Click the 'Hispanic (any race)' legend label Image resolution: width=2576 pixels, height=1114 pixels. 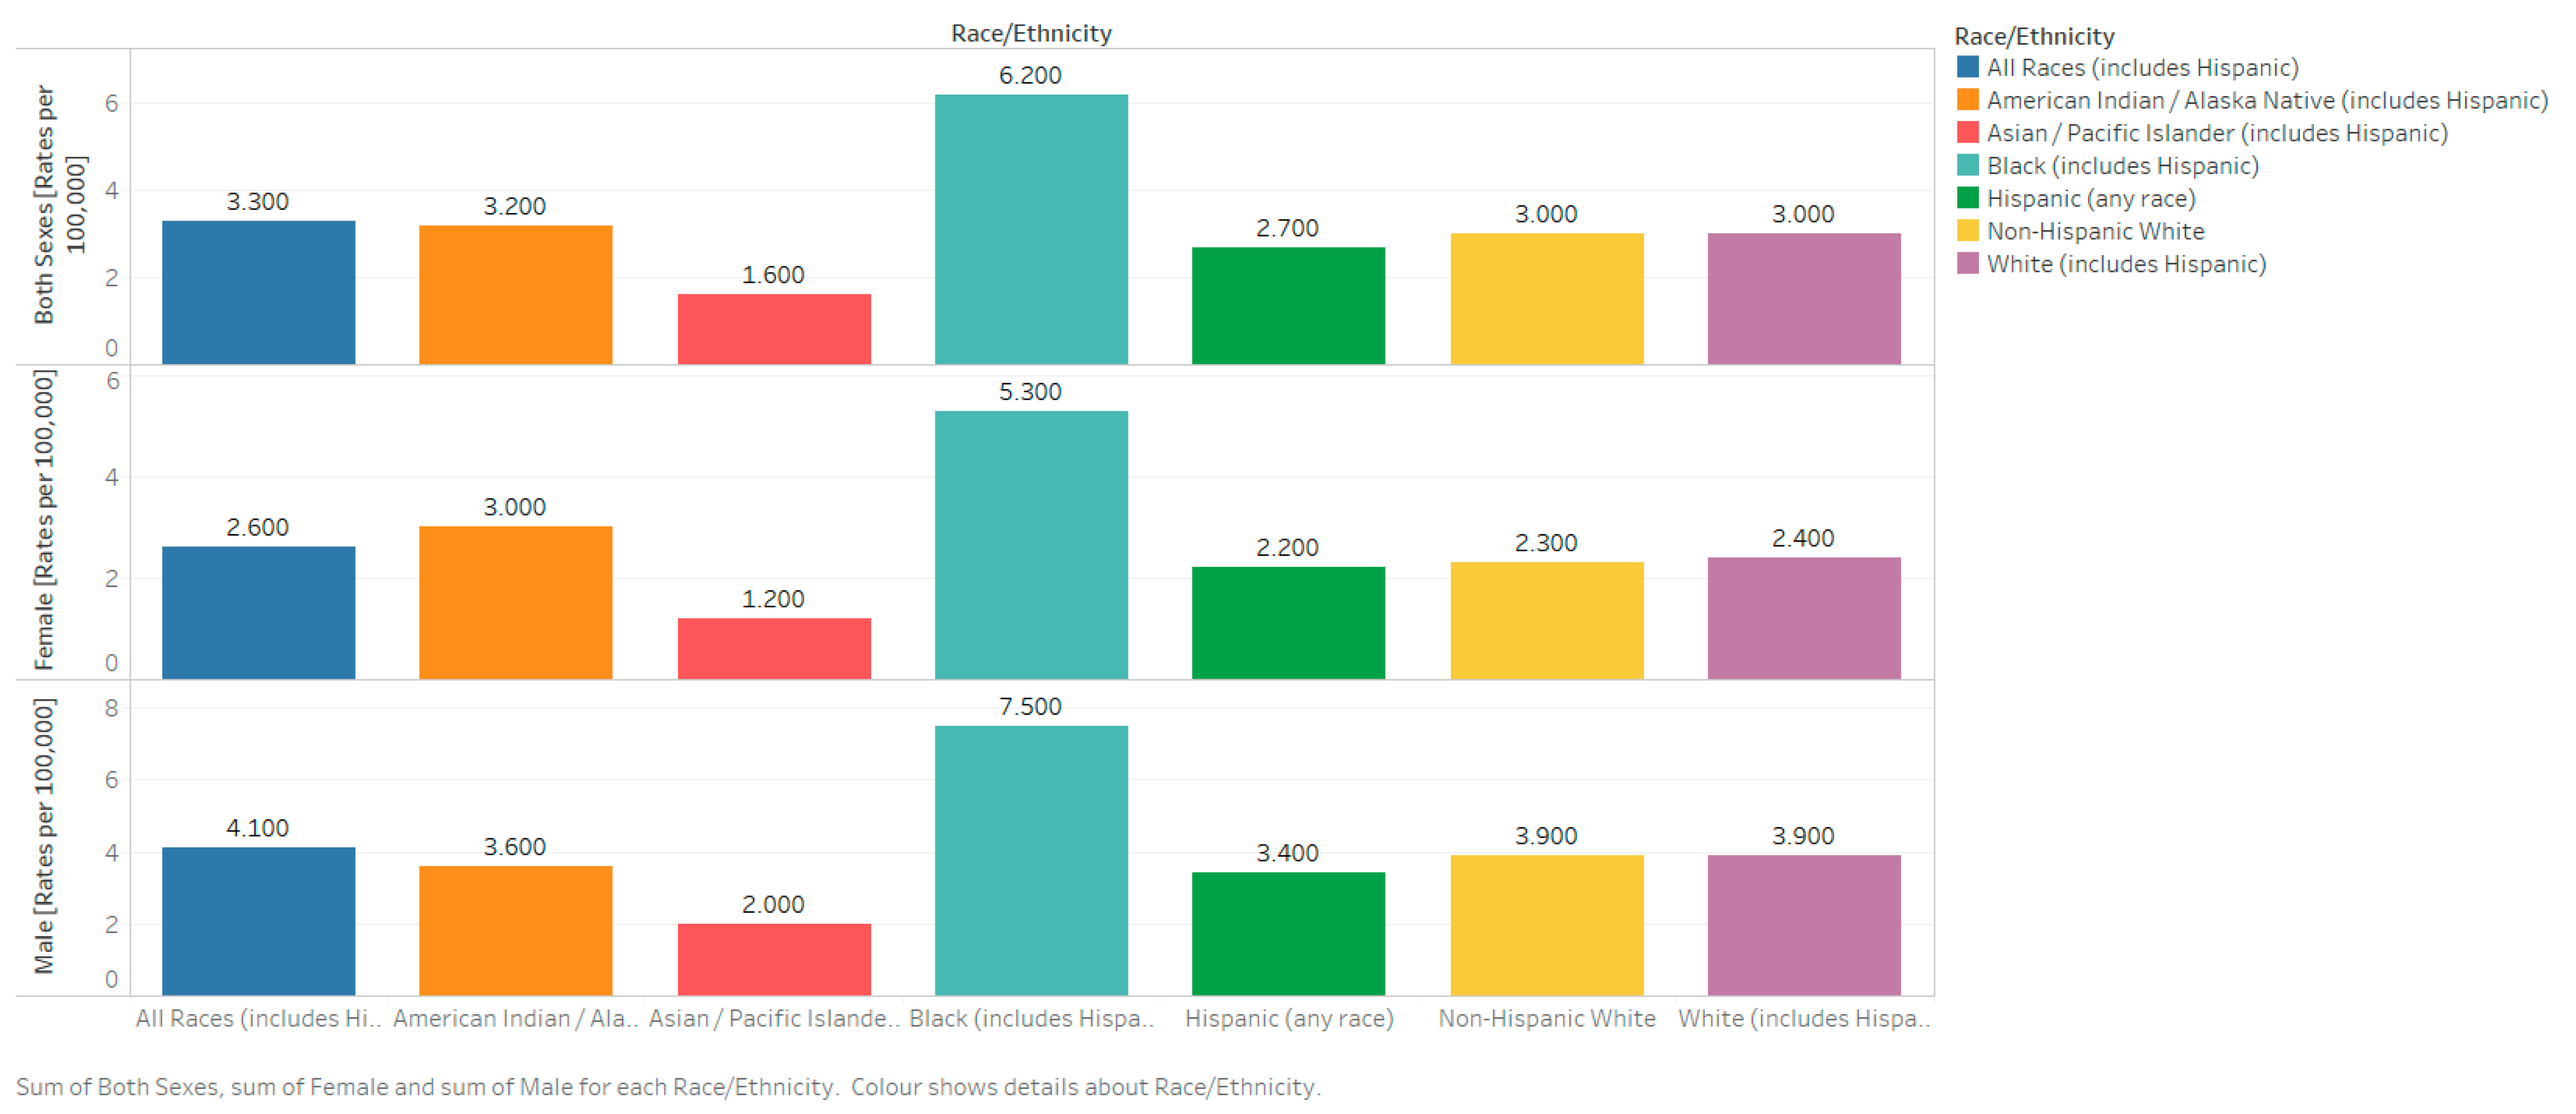click(x=2090, y=198)
